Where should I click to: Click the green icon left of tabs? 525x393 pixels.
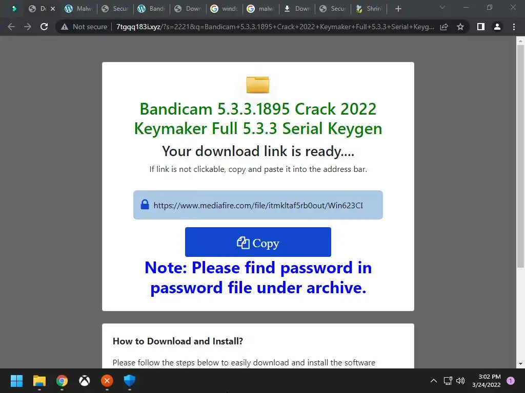(14, 9)
